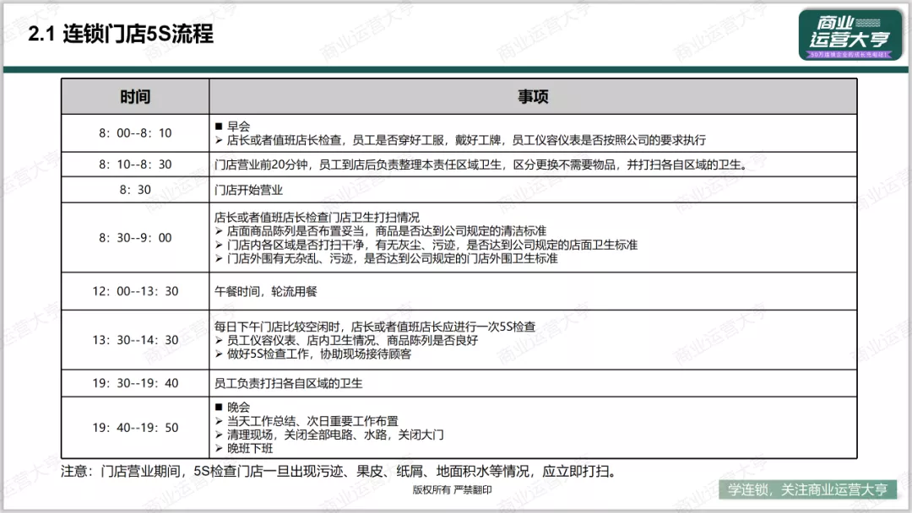Click the slide title 2.1 连锁门店5S流程
912x513 pixels.
click(121, 34)
